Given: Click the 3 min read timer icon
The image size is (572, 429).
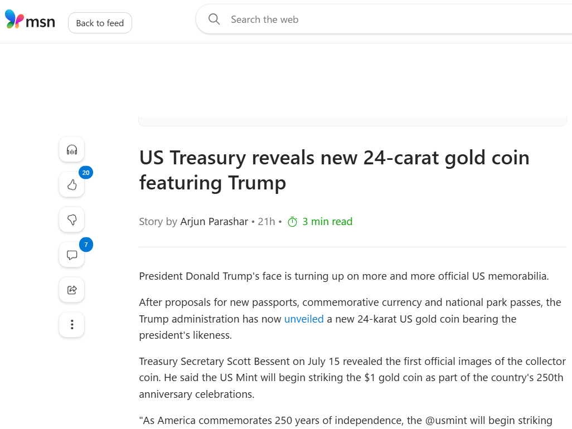Looking at the screenshot, I should tap(293, 222).
